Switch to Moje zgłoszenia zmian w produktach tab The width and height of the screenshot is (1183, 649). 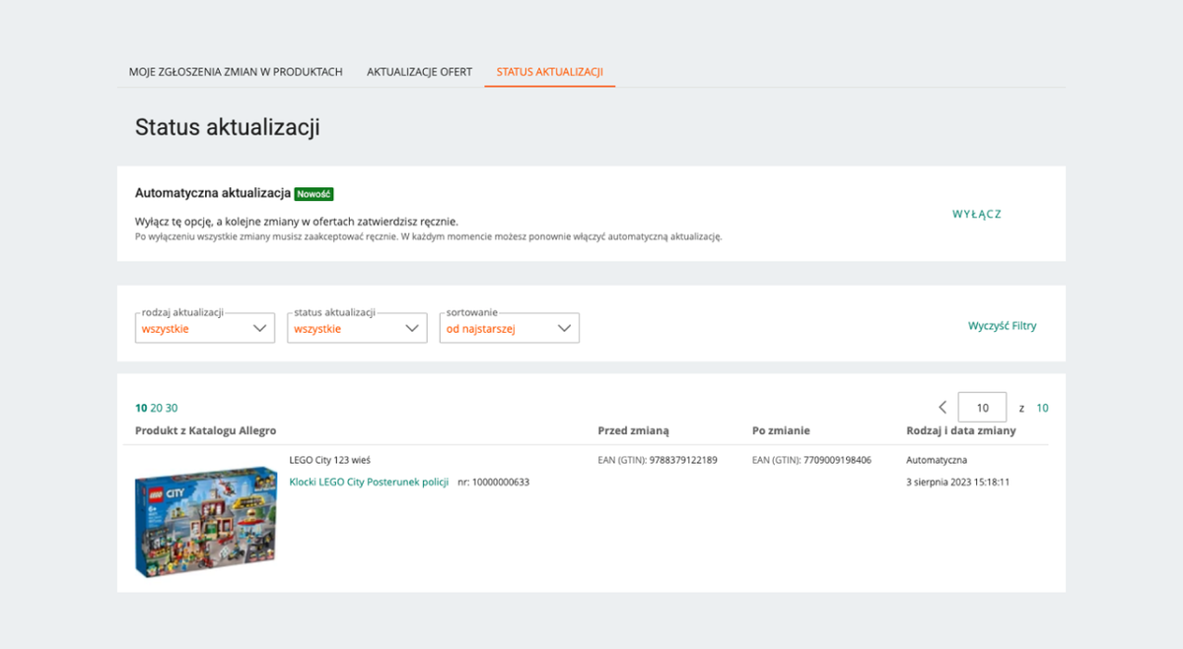click(236, 72)
